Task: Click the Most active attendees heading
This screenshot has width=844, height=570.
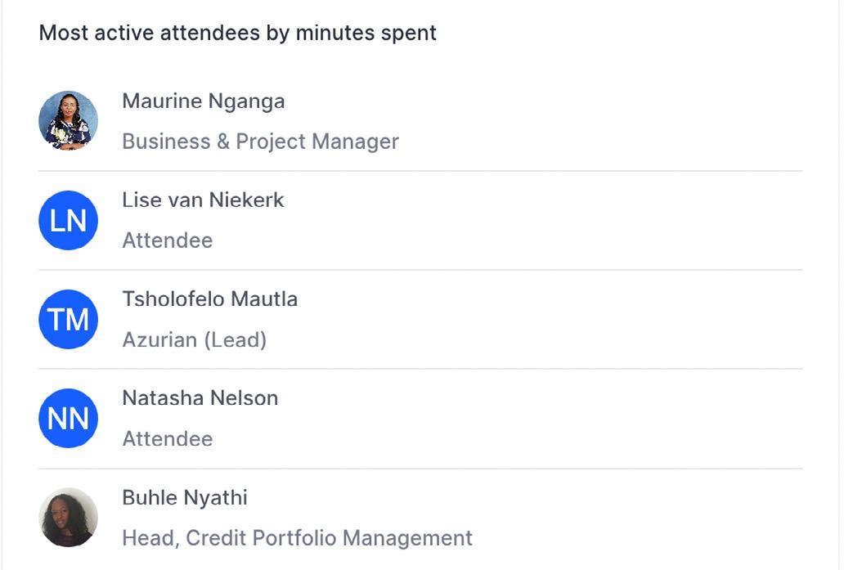Action: tap(237, 34)
